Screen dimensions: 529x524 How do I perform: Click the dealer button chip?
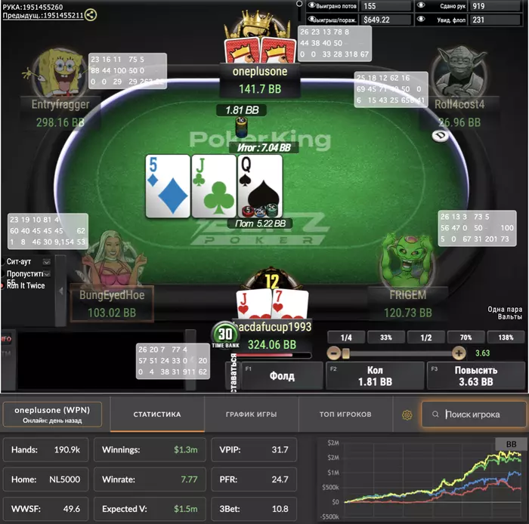click(x=440, y=136)
